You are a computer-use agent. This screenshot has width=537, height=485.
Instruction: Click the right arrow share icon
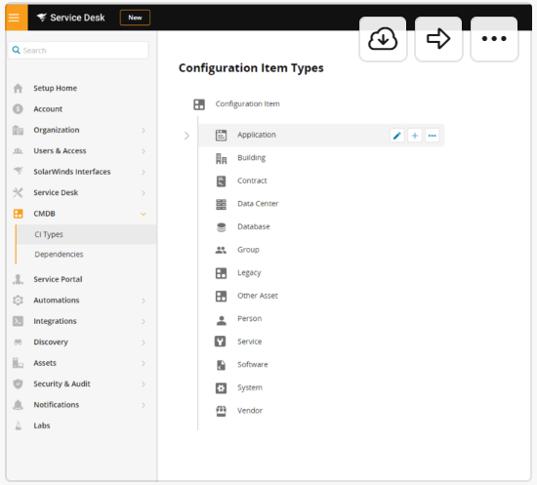tap(438, 39)
